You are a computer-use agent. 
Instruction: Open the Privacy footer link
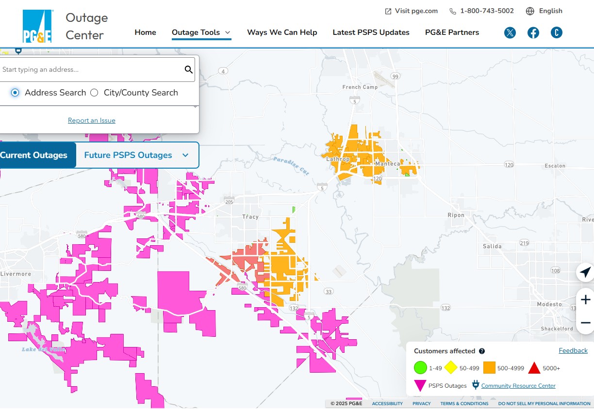(422, 404)
